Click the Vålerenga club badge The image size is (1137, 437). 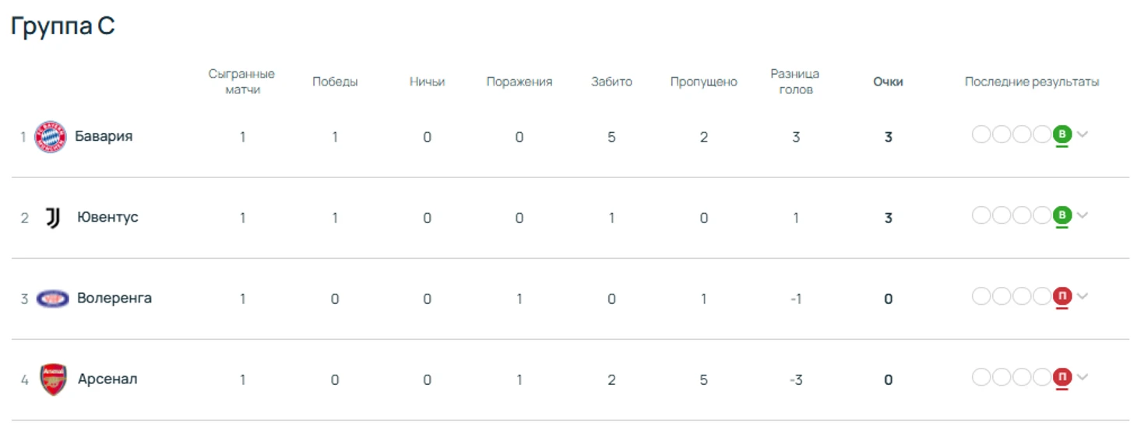[52, 299]
